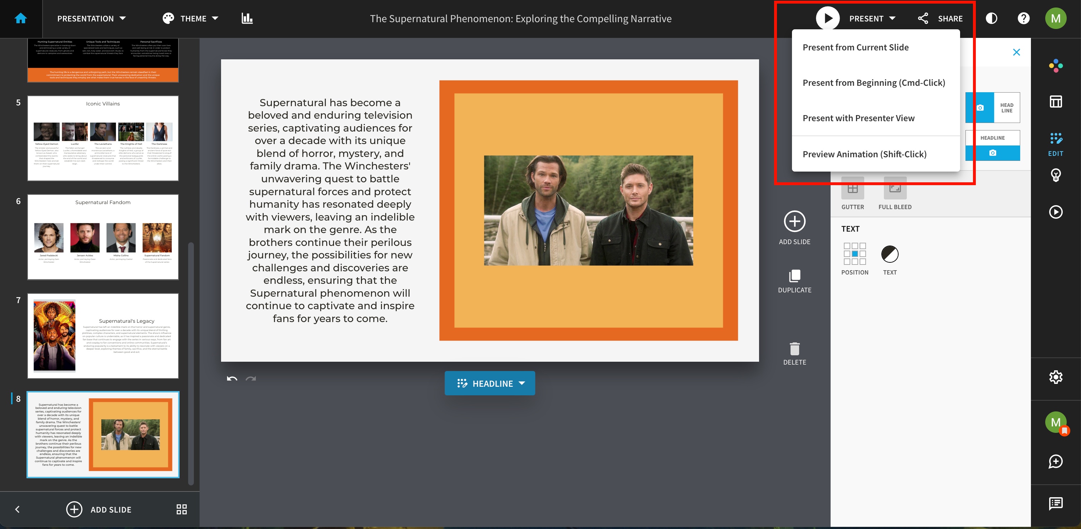The image size is (1081, 529).
Task: Open the analytics bar chart icon
Action: 247,19
